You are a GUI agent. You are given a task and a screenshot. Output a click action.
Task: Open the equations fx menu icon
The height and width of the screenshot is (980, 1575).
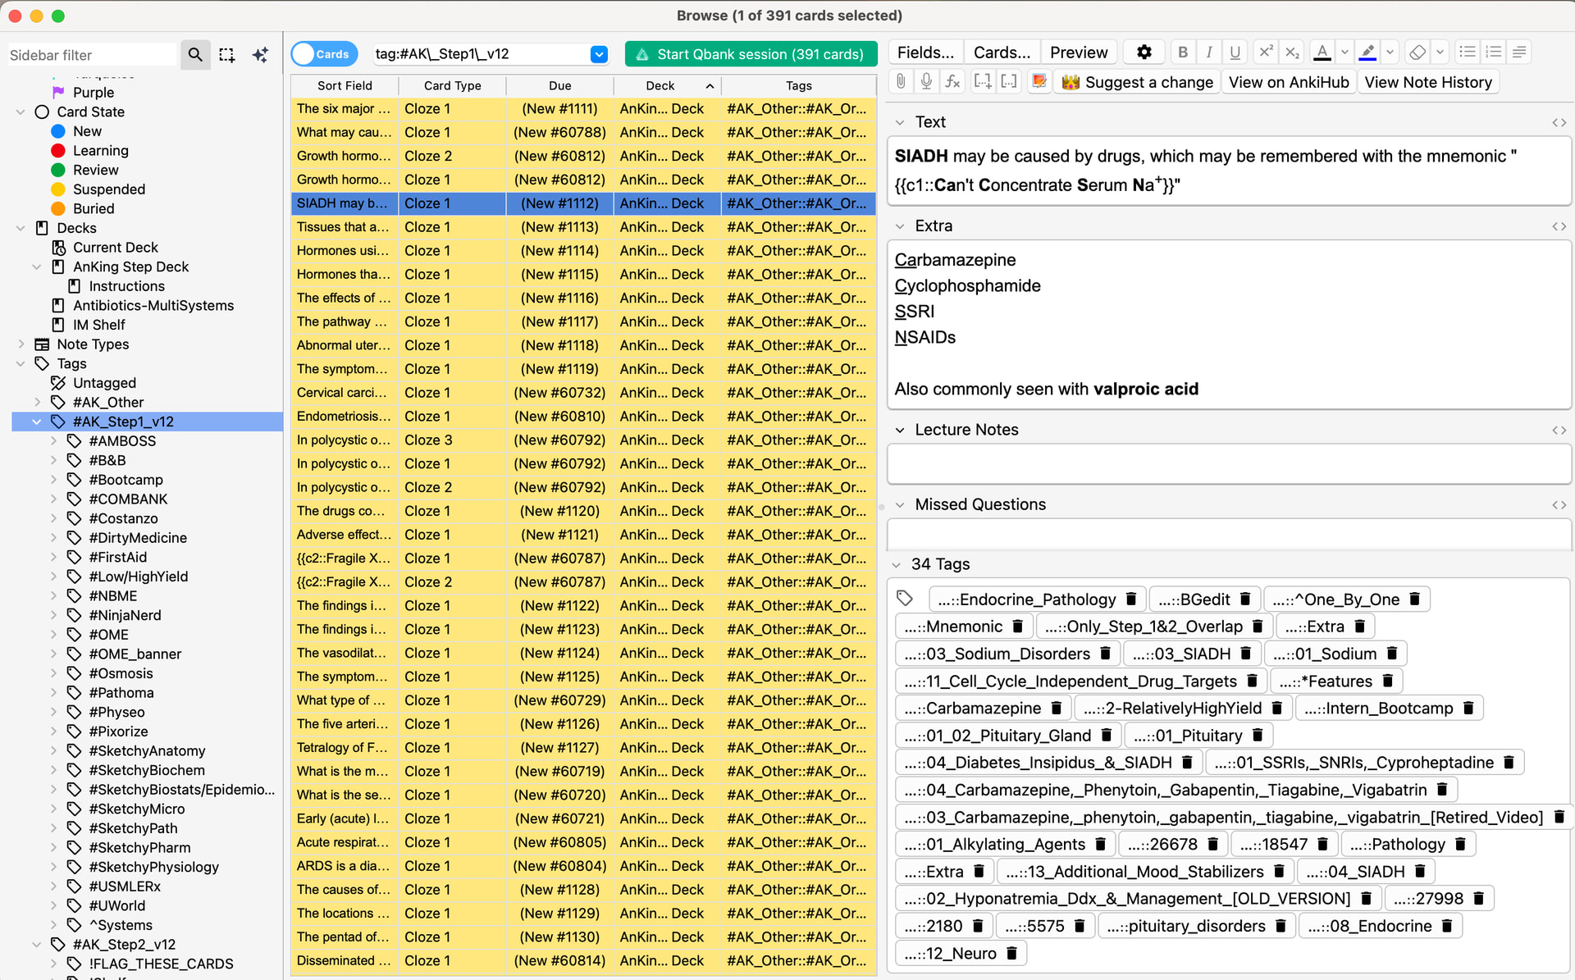point(952,81)
